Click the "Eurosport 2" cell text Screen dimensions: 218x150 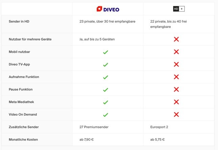point(160,127)
